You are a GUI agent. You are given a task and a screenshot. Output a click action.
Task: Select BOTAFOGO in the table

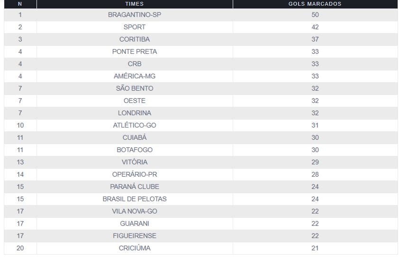coord(135,150)
